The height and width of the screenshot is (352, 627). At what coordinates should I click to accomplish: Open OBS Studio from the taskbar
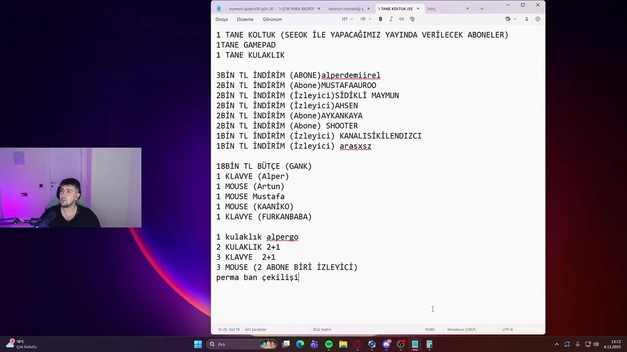tap(401, 344)
